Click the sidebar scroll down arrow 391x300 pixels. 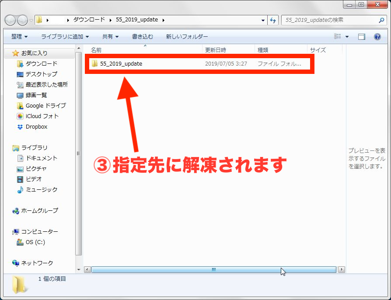[x=79, y=269]
